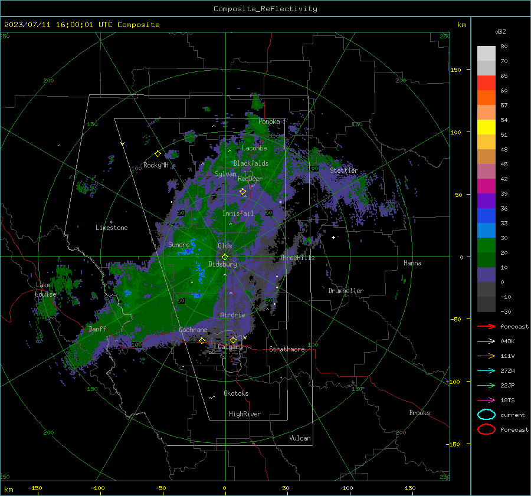Click the Strathmore label
Viewport: 531px width, 496px height.
click(287, 349)
